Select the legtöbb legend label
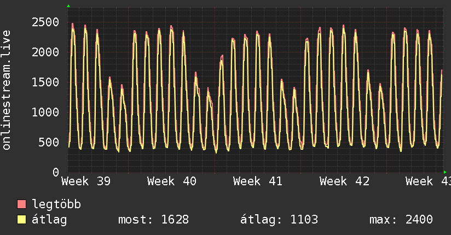451x235 pixels. 56,204
